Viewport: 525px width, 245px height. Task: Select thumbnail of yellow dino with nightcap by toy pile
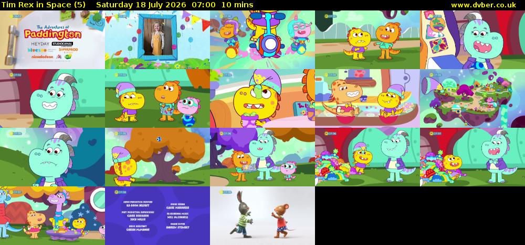(x=367, y=157)
